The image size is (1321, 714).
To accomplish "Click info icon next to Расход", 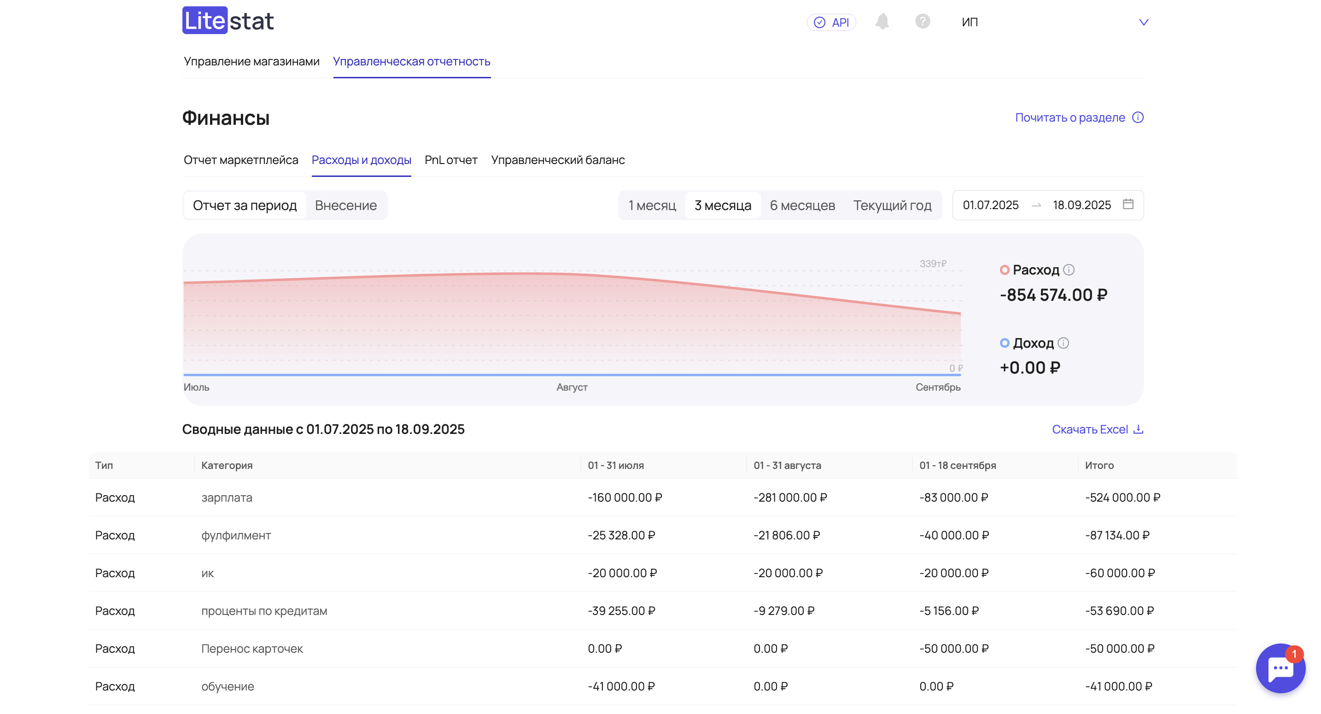I will (x=1069, y=270).
